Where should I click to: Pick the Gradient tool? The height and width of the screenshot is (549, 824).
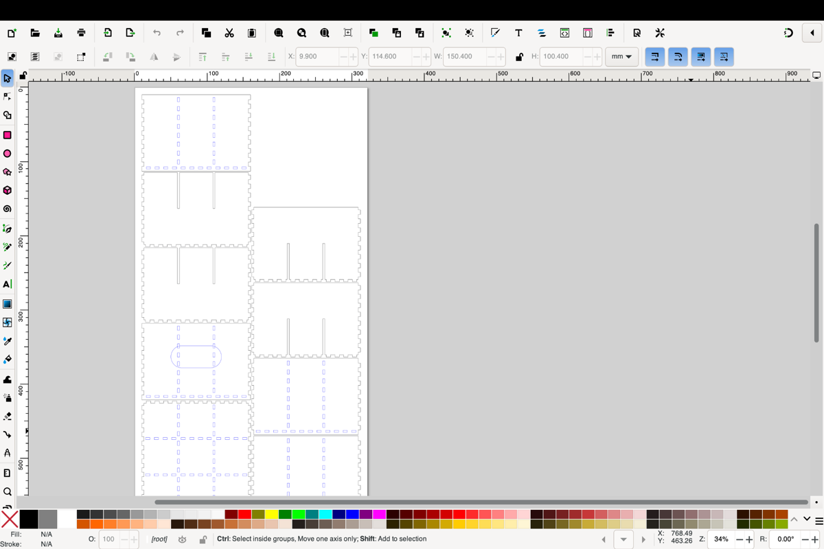(8, 304)
